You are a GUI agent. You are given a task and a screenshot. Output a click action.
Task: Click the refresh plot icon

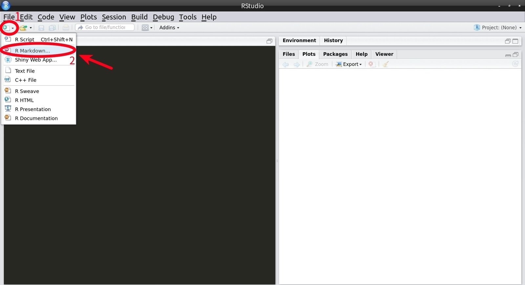515,64
